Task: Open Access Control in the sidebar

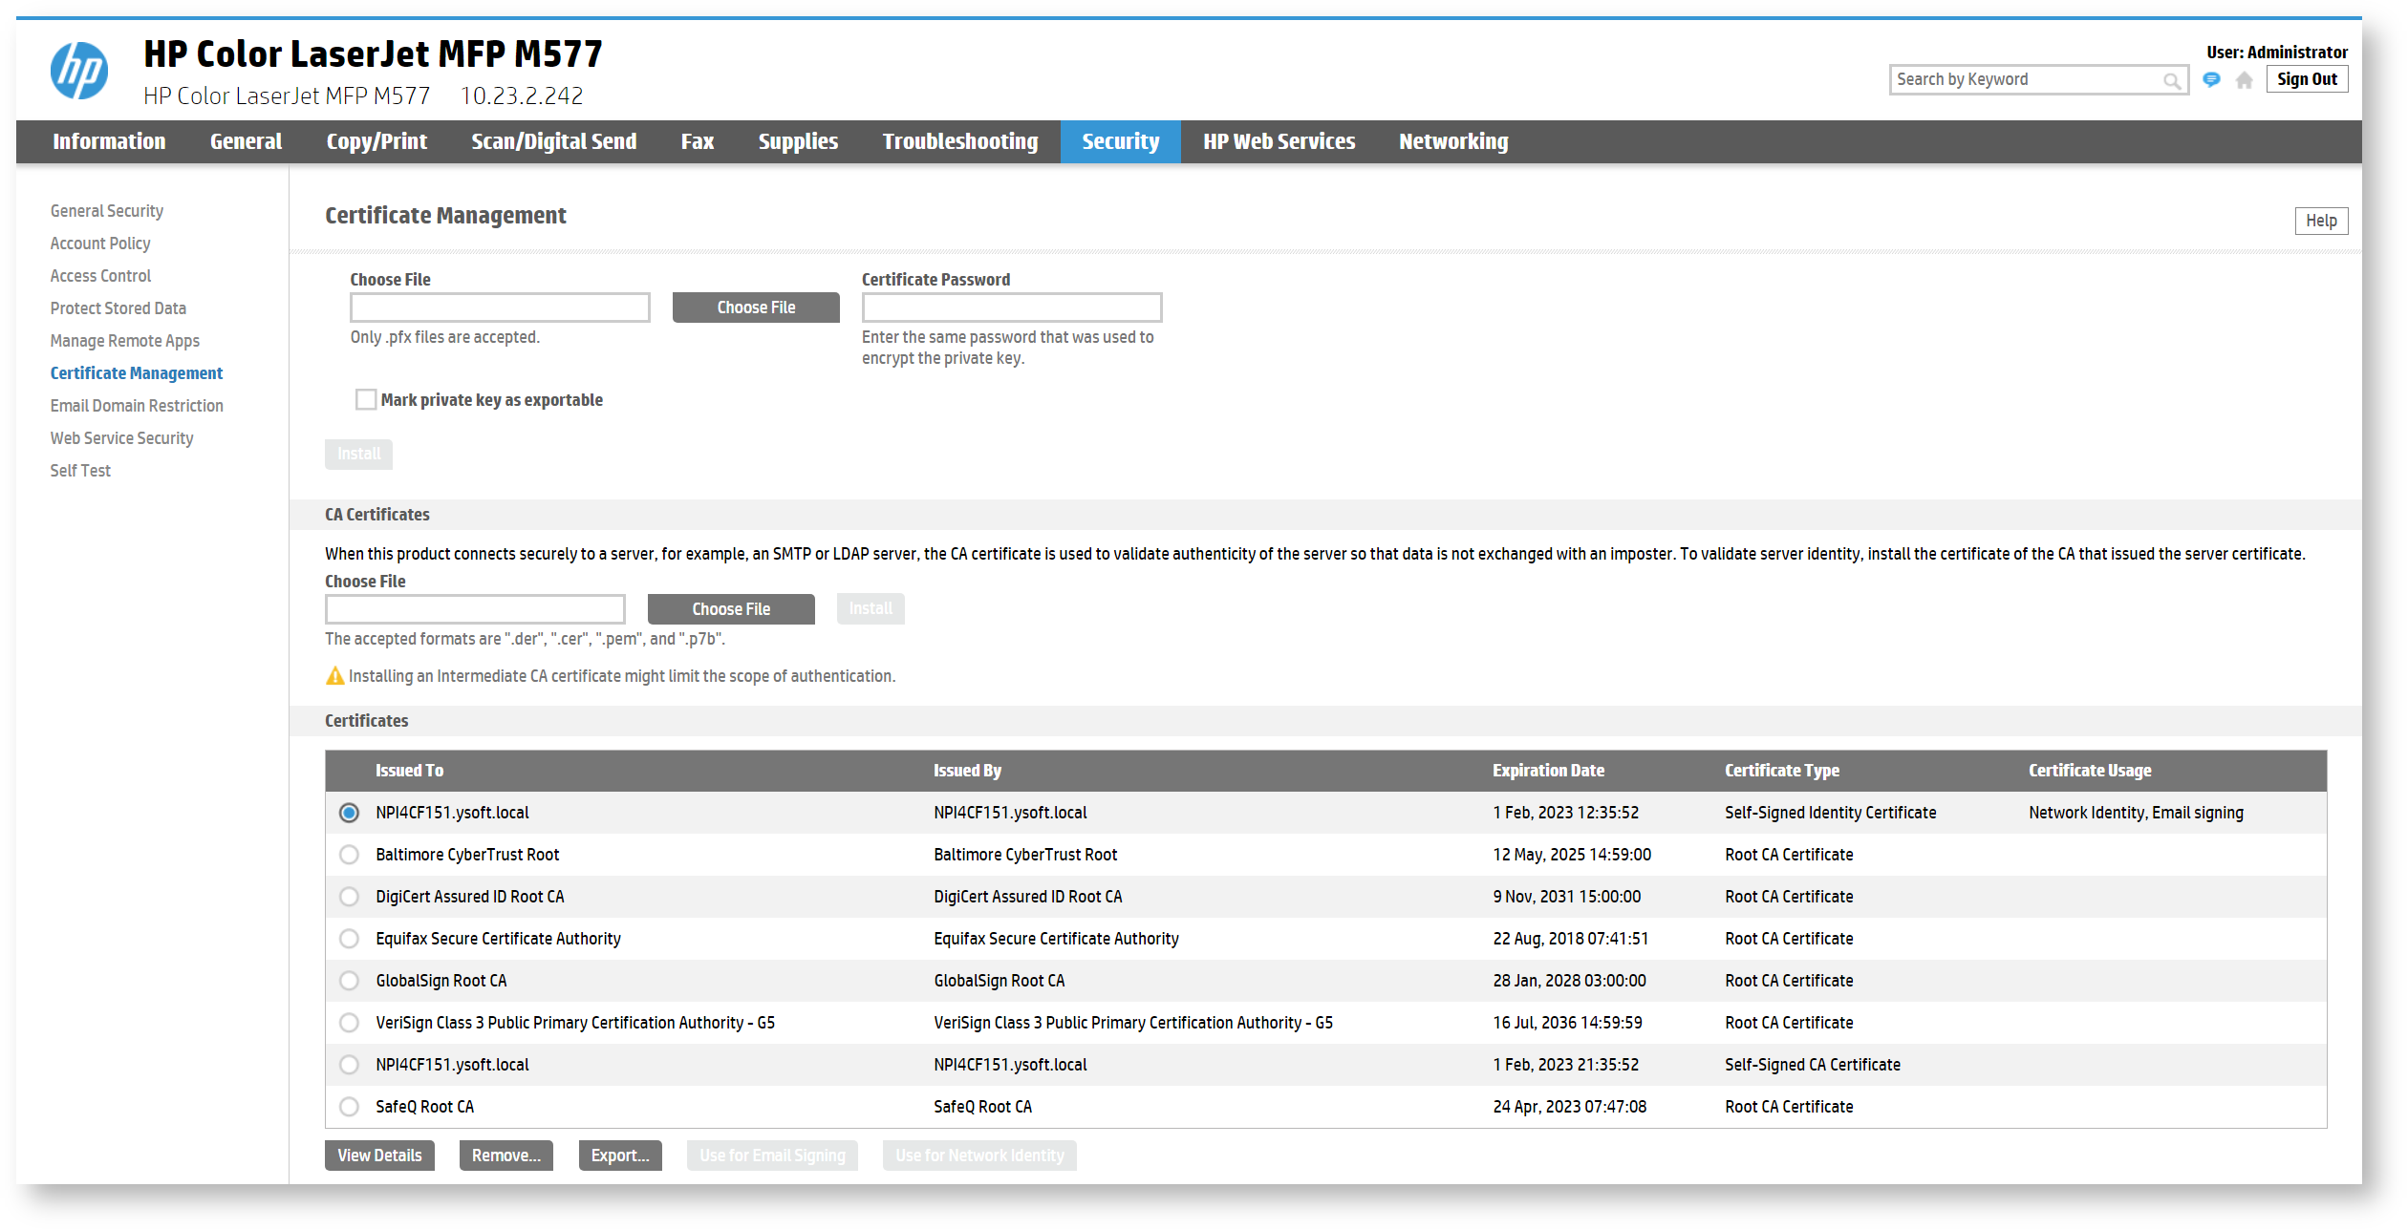Action: pos(100,276)
